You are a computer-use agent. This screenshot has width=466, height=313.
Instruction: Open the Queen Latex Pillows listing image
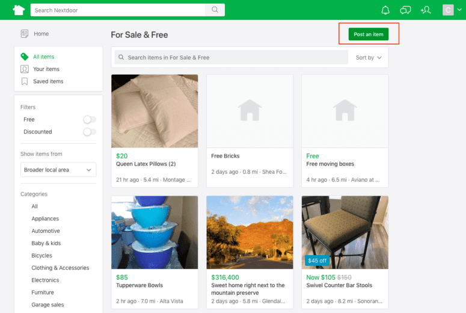pyautogui.click(x=155, y=111)
